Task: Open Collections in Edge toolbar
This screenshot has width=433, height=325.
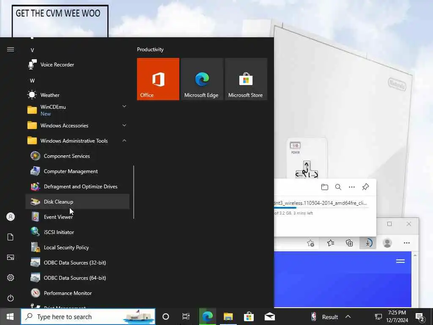Action: (x=349, y=243)
